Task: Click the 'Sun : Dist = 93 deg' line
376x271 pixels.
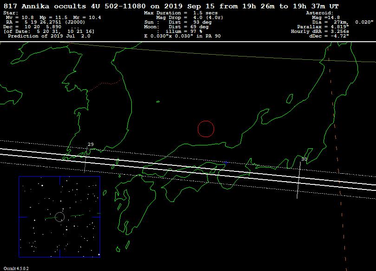Action: (178, 22)
